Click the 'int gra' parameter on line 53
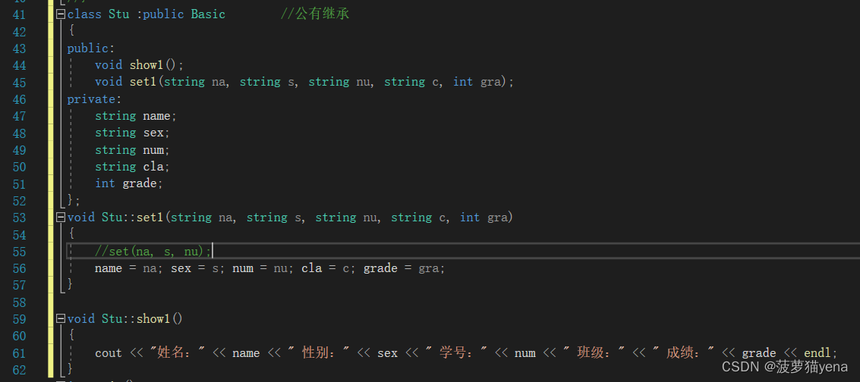This screenshot has height=382, width=860. click(484, 218)
